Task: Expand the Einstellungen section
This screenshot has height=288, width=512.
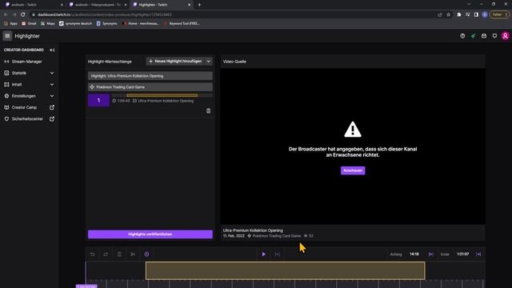Action: point(52,96)
